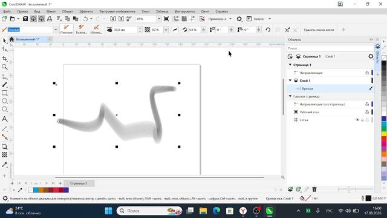
Task: Collapse the Страница 1 tree node
Action: 290,65
